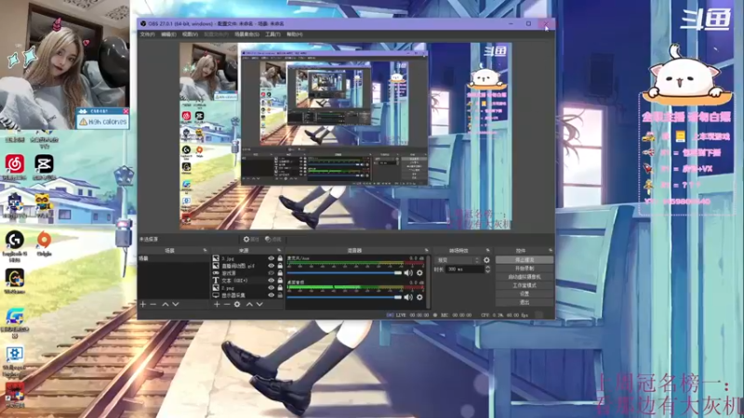Close the 'High calories' popup window

pyautogui.click(x=126, y=111)
